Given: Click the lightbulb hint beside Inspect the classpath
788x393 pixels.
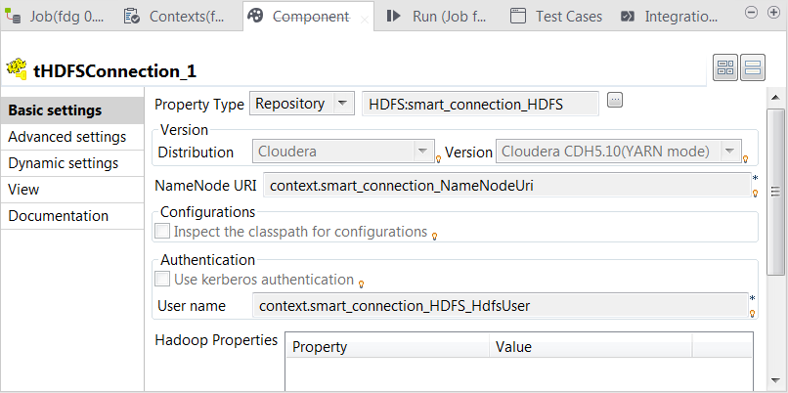Looking at the screenshot, I should (x=434, y=236).
